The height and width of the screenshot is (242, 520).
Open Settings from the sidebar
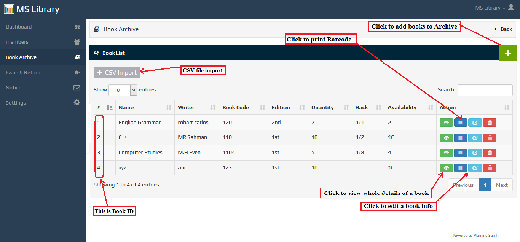click(x=15, y=103)
